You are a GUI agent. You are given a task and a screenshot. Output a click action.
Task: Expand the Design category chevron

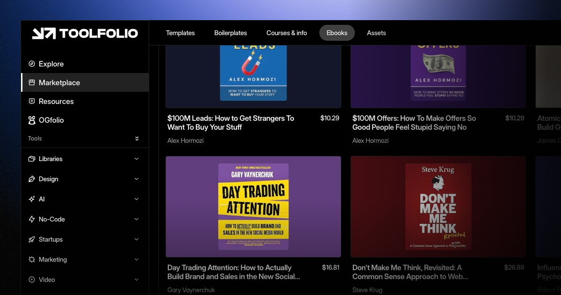point(137,179)
